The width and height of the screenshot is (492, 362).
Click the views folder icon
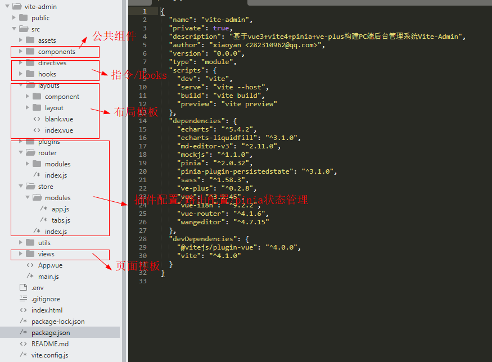pos(30,254)
